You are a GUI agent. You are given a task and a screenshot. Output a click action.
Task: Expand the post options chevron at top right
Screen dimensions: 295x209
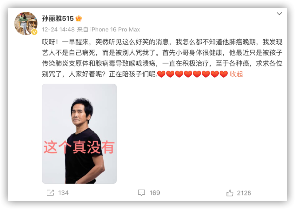point(279,14)
